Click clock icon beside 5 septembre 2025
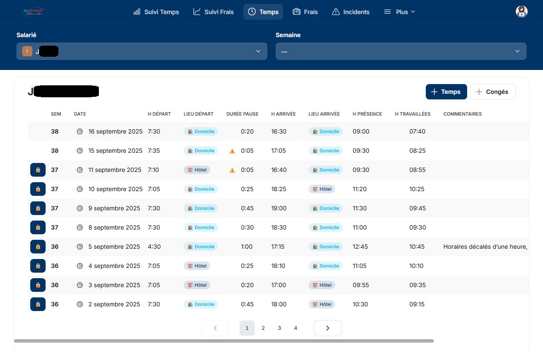 click(80, 247)
